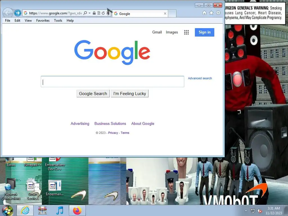Click the blue Forward arrow button
Viewport: 288px width, 216px height.
(18, 13)
